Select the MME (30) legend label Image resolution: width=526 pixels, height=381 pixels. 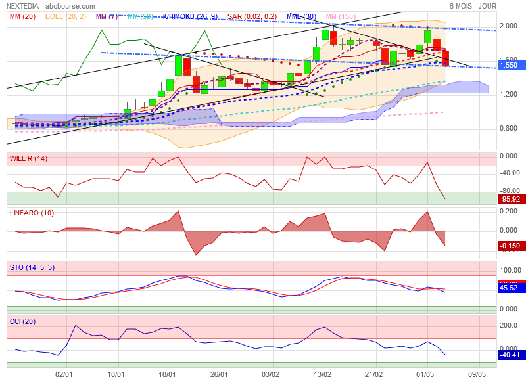click(x=301, y=16)
